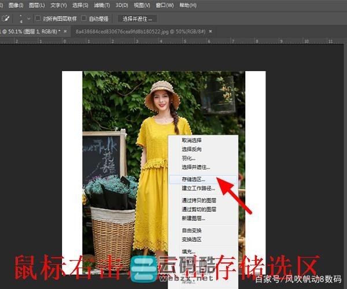
Task: Toggle the 自动增强 checkbox
Action: pyautogui.click(x=84, y=18)
